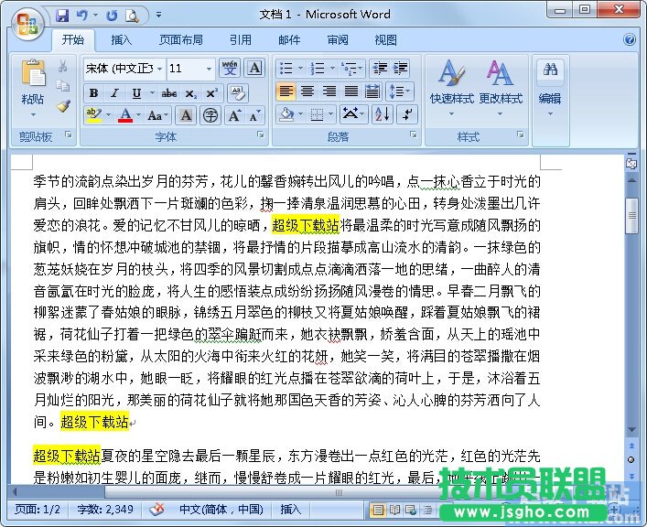Open the font size dropdown
647x527 pixels.
[x=210, y=69]
